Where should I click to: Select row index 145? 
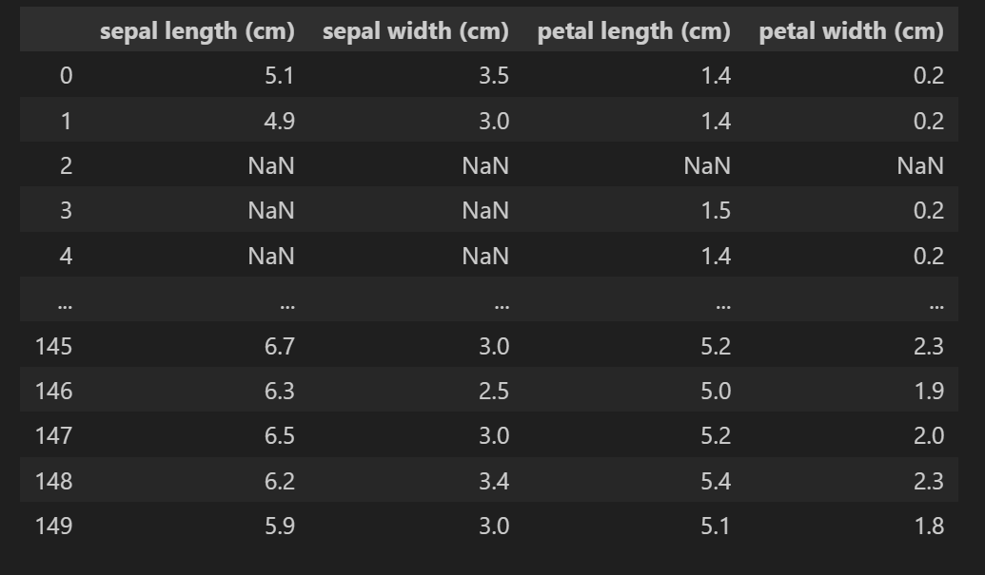click(54, 346)
